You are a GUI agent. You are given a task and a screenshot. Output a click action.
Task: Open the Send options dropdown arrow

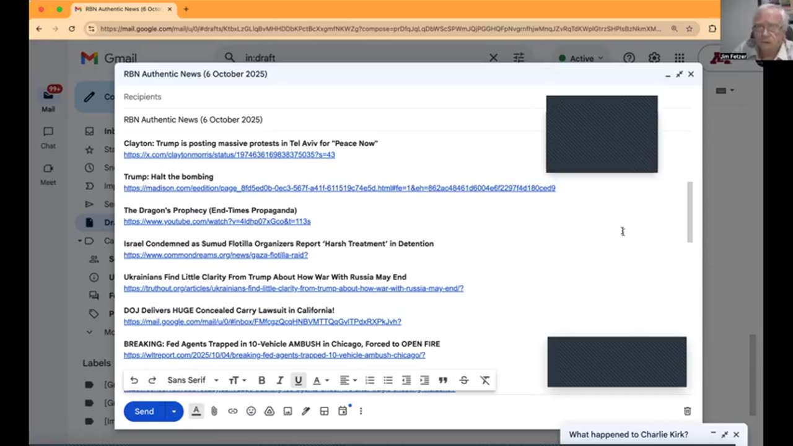coord(174,411)
